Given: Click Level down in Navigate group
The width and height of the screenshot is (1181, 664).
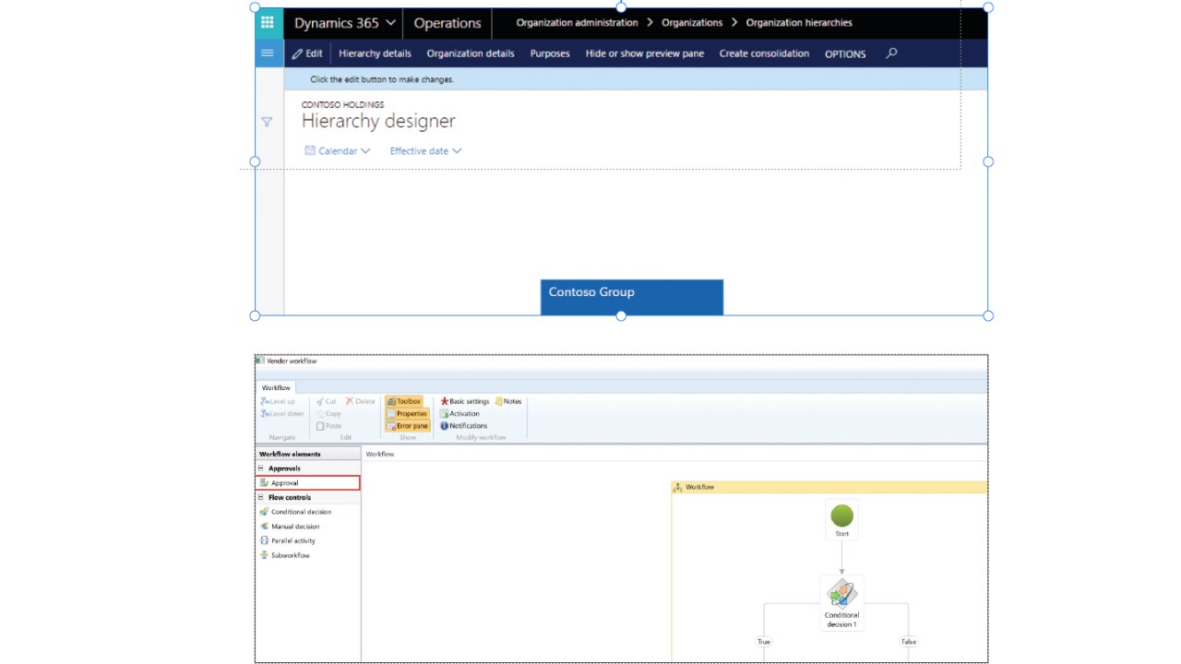Looking at the screenshot, I should (281, 413).
